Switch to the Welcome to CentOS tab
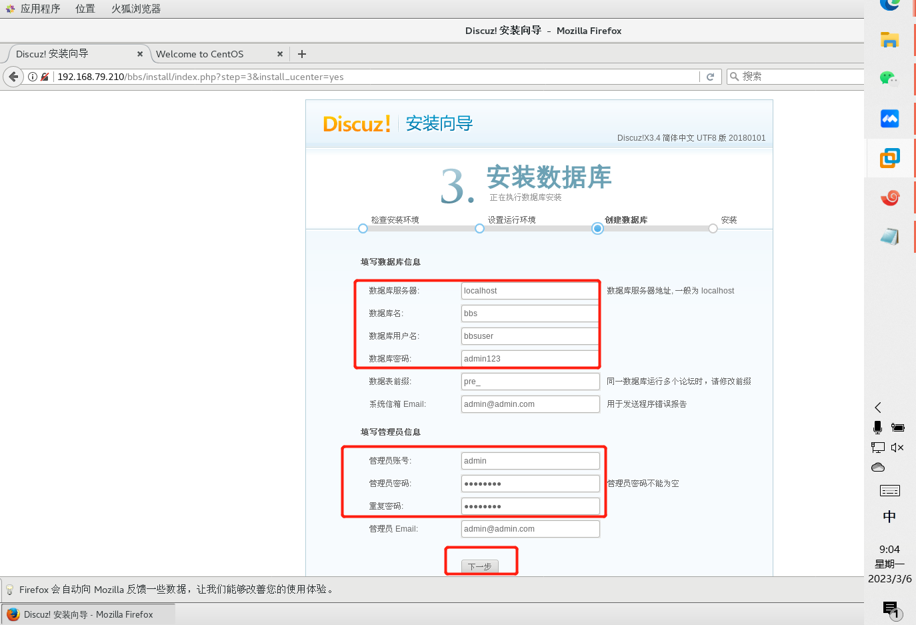Screen dimensions: 916x625 point(219,54)
